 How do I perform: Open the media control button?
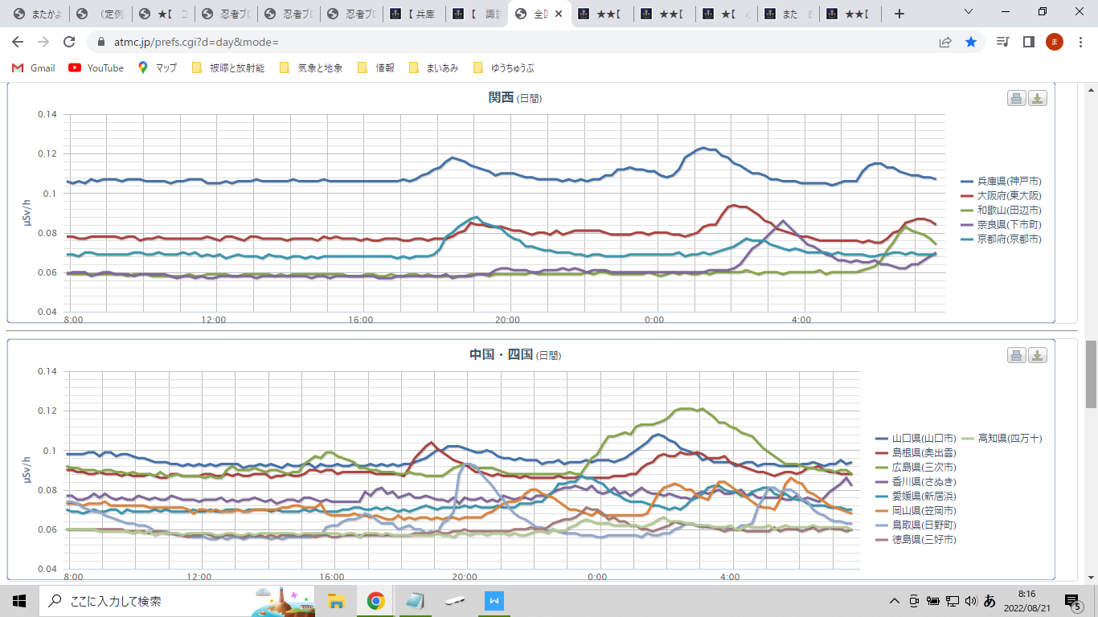pyautogui.click(x=1002, y=42)
